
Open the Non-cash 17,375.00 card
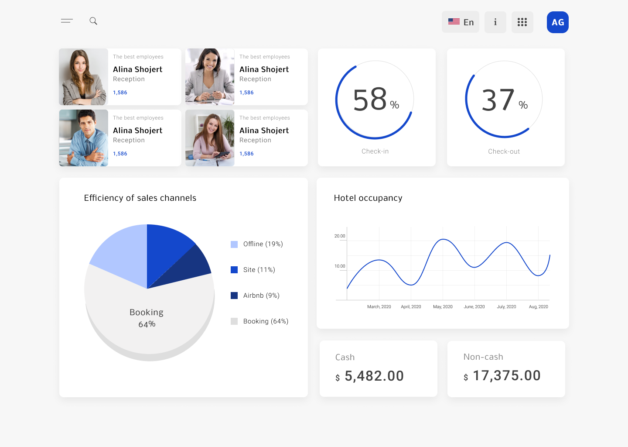click(x=506, y=369)
